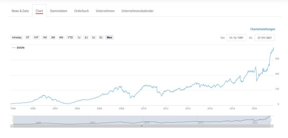Screen dimensions: 288x138
Task: Open the Stammdaten tab
Action: [x=59, y=11]
